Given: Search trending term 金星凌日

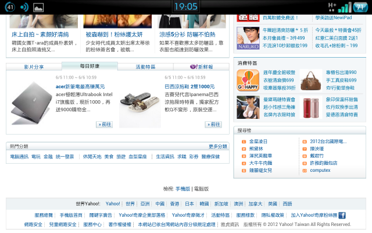Looking at the screenshot, I should [x=258, y=142].
